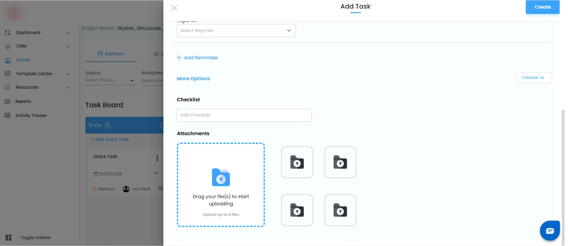This screenshot has height=246, width=568.
Task: Click the top-right attachment upload slot
Action: point(340,162)
